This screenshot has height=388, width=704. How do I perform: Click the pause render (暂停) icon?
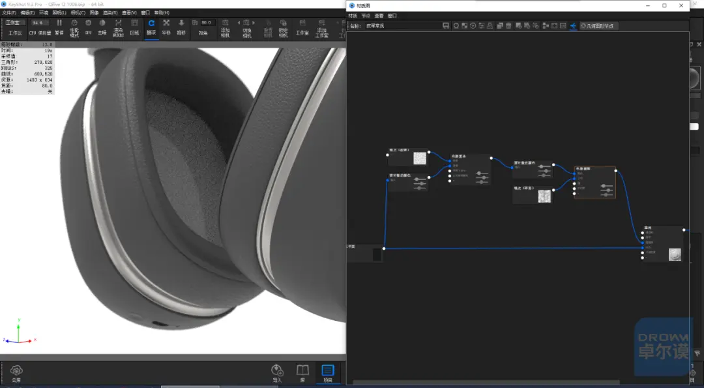click(x=59, y=27)
